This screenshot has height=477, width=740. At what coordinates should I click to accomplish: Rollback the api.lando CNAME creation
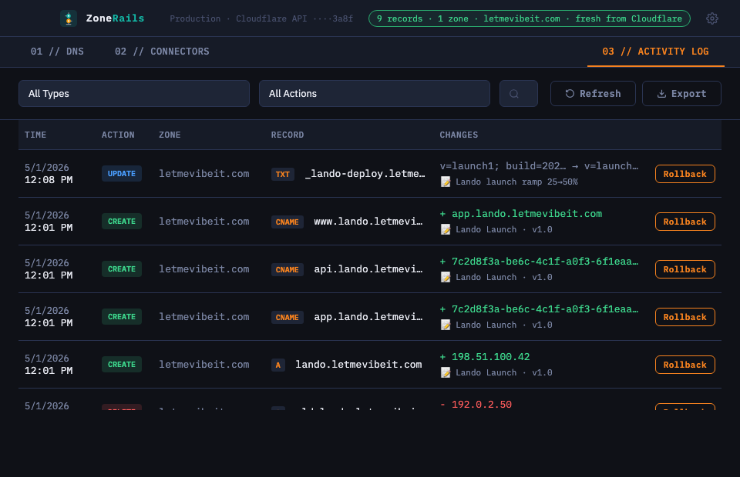684,269
